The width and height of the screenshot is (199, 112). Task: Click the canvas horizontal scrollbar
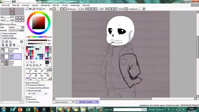tap(126, 99)
